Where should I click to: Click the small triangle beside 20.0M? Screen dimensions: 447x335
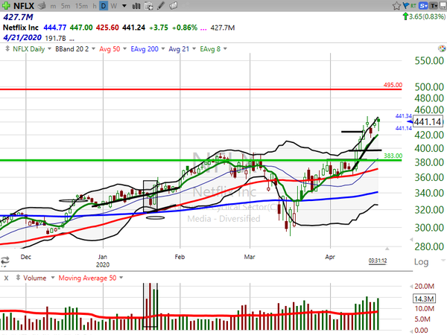(411, 286)
